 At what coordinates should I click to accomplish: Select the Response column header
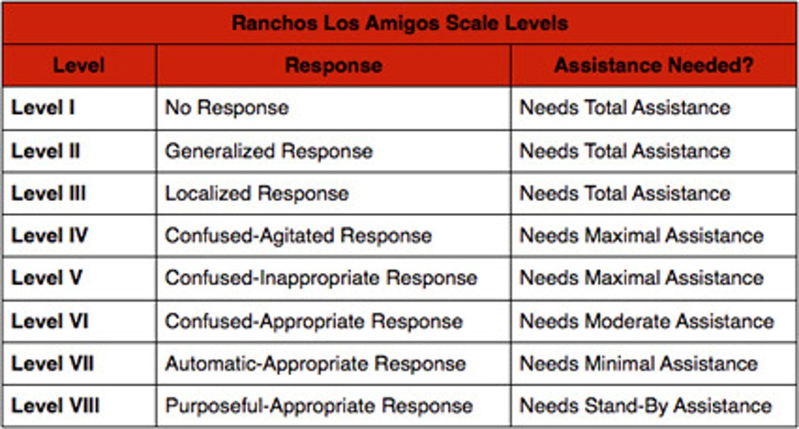tap(333, 65)
